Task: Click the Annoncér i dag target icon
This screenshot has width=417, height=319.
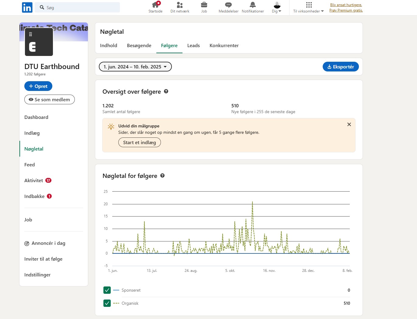Action: tap(27, 243)
